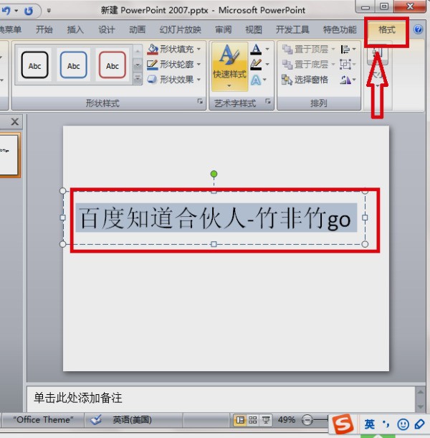Open the 形状轮廓 dropdown arrow
The width and height of the screenshot is (430, 438).
pyautogui.click(x=199, y=64)
